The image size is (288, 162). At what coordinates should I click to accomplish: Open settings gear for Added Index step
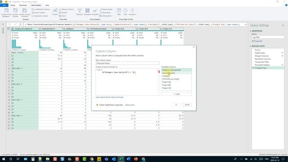click(282, 53)
